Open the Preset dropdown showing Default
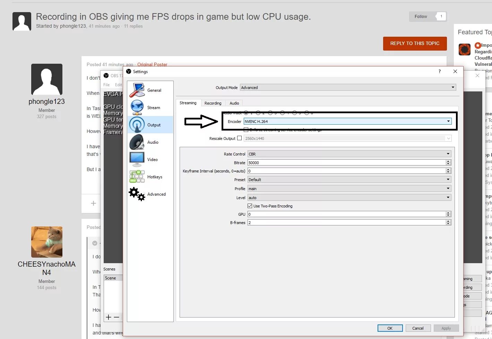This screenshot has height=339, width=492. coord(349,180)
